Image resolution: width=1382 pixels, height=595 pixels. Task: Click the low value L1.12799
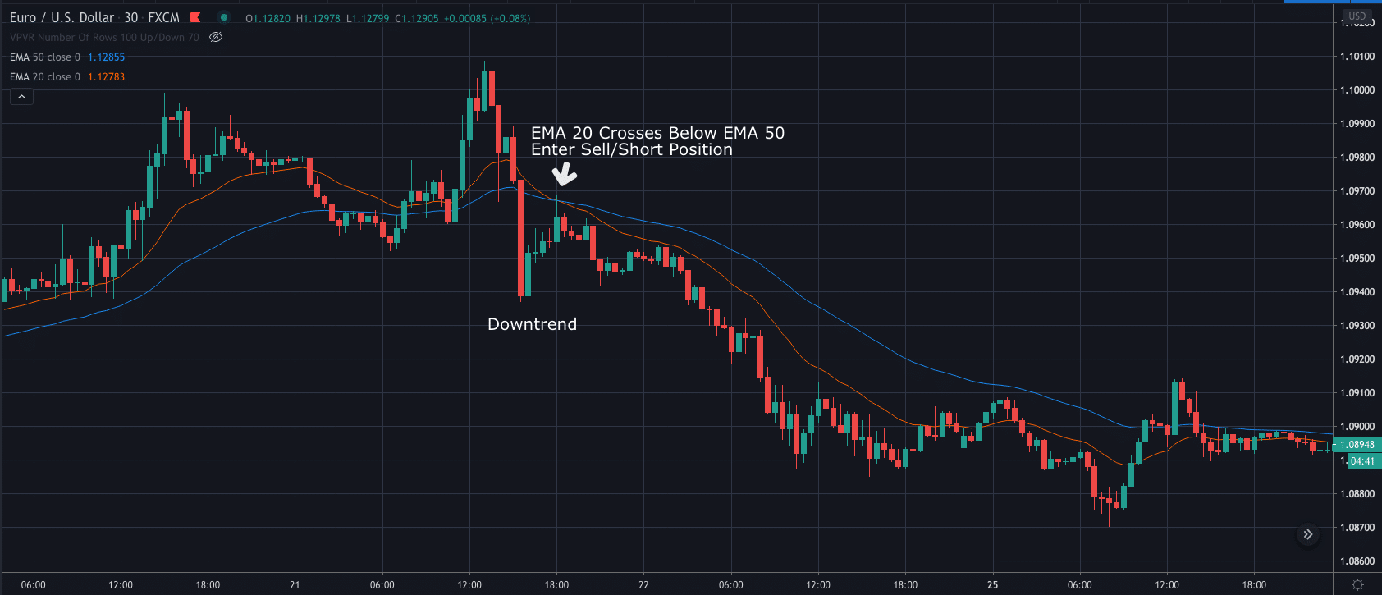pos(368,18)
